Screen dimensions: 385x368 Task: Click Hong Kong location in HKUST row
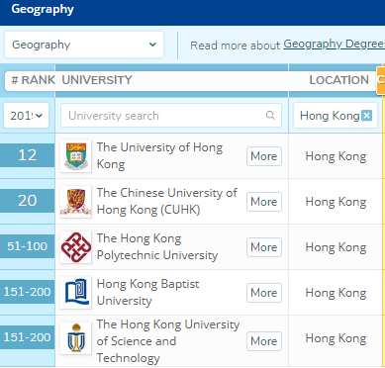(336, 338)
